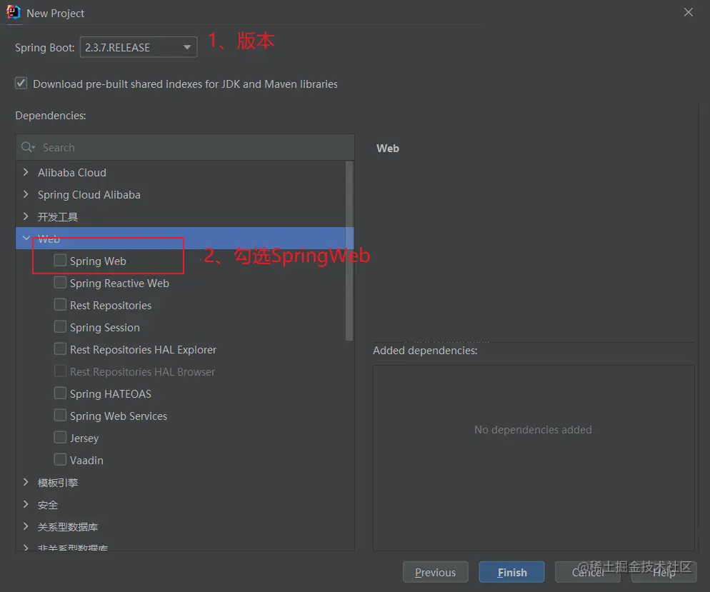Image resolution: width=710 pixels, height=592 pixels.
Task: Click the 'No dependencies added' placeholder text
Action: (533, 429)
